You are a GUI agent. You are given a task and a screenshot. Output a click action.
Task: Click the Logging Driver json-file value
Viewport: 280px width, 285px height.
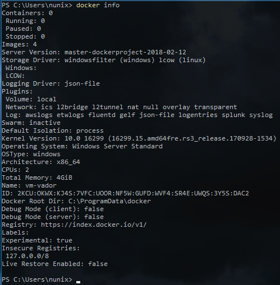coord(82,83)
